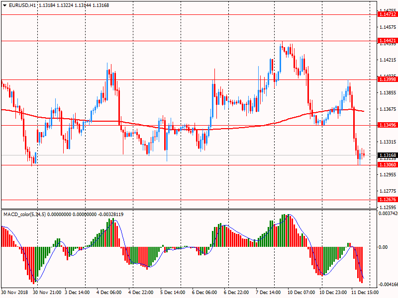Select the 1.13675 price scale value
Screen dimensions: 398x298
coord(387,109)
